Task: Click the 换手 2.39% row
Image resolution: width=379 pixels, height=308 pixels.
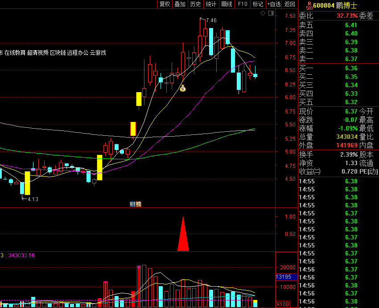Action: click(x=328, y=154)
